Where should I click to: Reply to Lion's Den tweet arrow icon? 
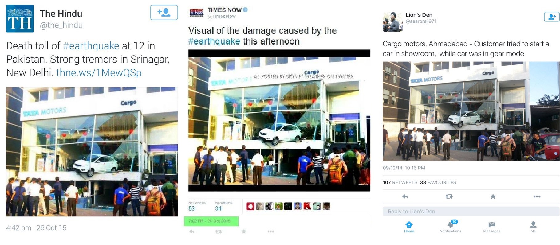click(405, 196)
